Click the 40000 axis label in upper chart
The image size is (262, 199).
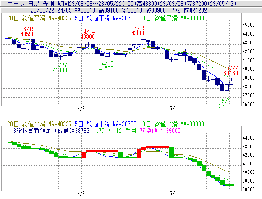[249, 69]
